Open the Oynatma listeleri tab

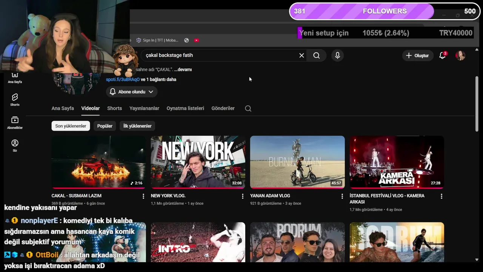coord(185,108)
